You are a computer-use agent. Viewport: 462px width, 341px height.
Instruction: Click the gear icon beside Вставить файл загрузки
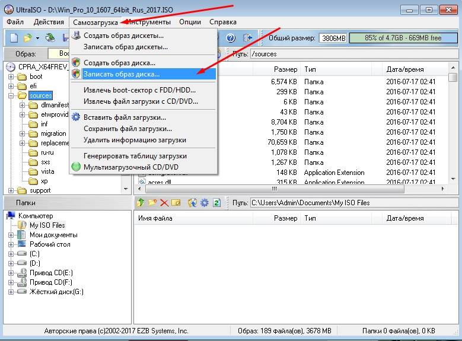(x=76, y=117)
